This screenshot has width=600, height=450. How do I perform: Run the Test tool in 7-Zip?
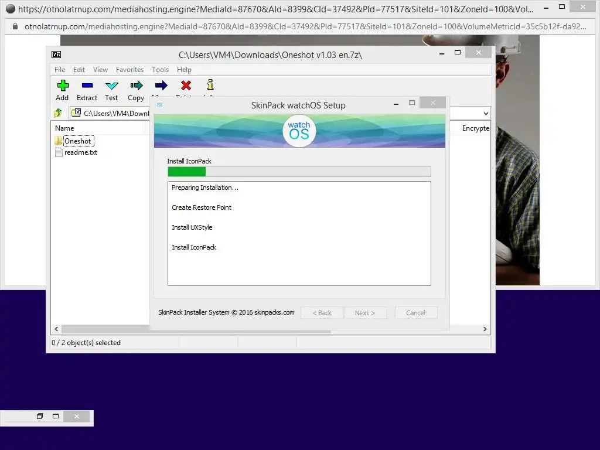pyautogui.click(x=111, y=90)
